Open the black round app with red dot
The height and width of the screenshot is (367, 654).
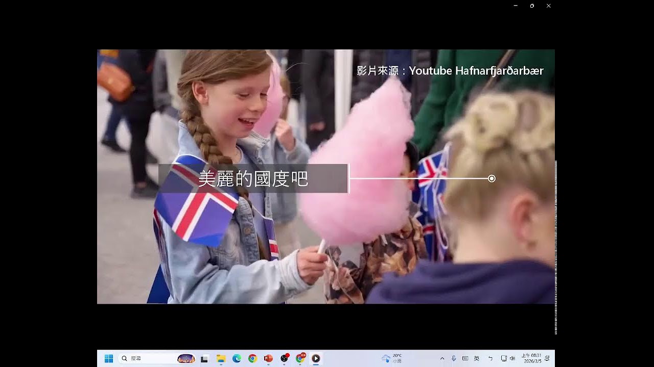[285, 358]
